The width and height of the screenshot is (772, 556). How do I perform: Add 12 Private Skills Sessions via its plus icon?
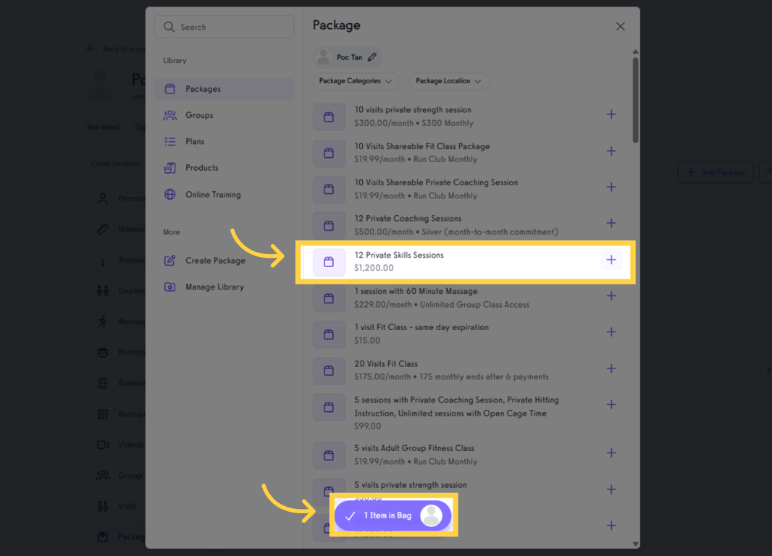(611, 259)
